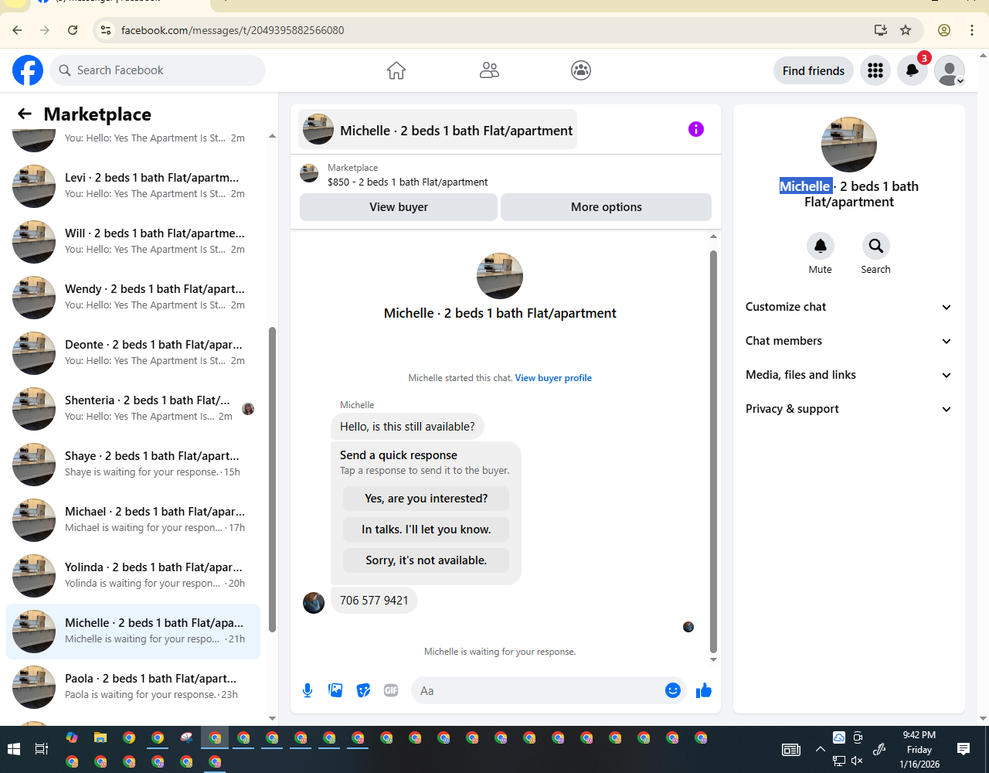Open the account profile avatar menu

tap(950, 70)
